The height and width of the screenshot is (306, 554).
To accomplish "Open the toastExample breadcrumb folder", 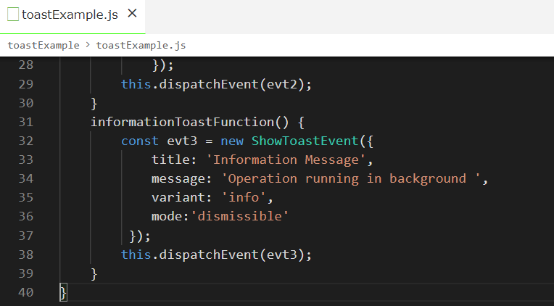I will point(44,46).
